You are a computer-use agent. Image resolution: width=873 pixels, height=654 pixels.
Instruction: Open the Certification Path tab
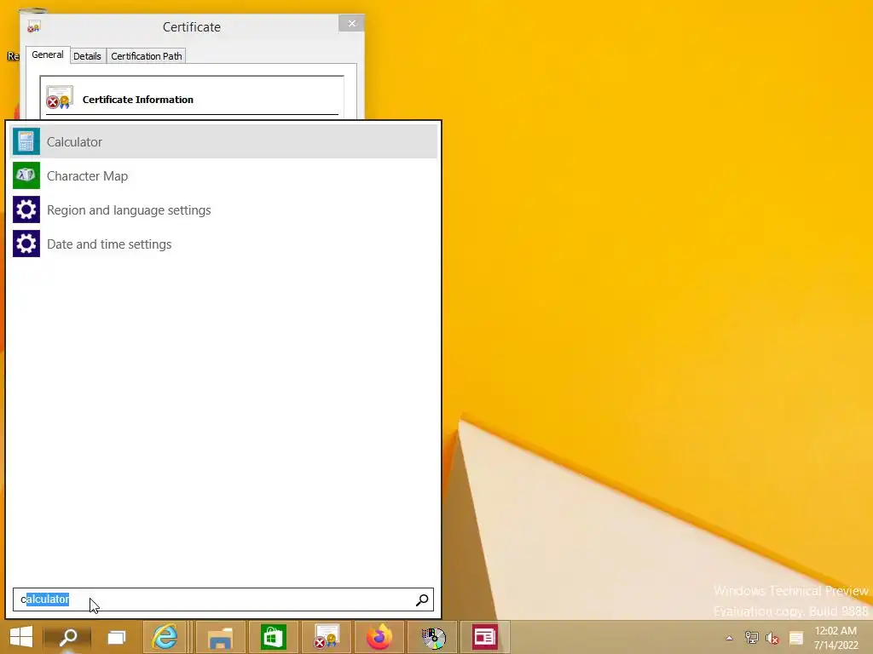tap(147, 56)
